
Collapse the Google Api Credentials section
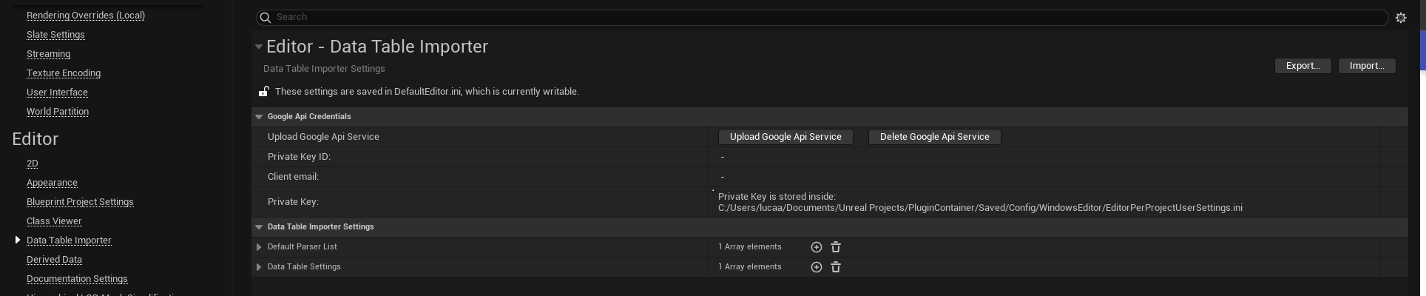[259, 117]
